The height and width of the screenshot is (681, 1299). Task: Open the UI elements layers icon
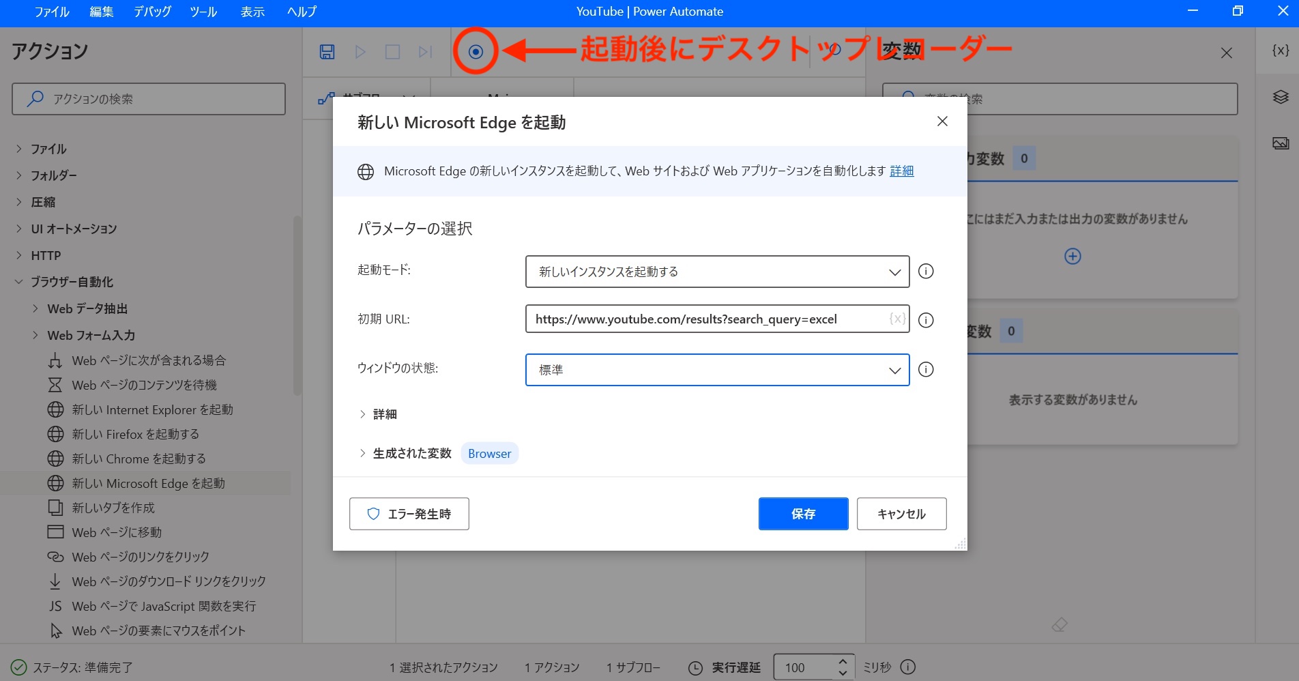pos(1281,97)
